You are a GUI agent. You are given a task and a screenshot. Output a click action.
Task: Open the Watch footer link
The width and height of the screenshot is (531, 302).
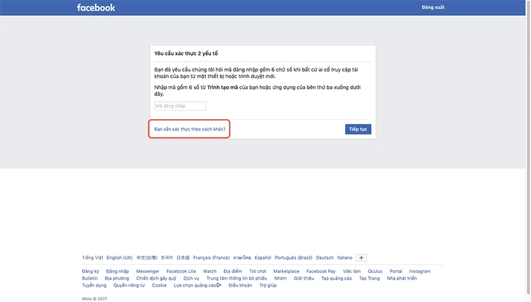pyautogui.click(x=210, y=272)
